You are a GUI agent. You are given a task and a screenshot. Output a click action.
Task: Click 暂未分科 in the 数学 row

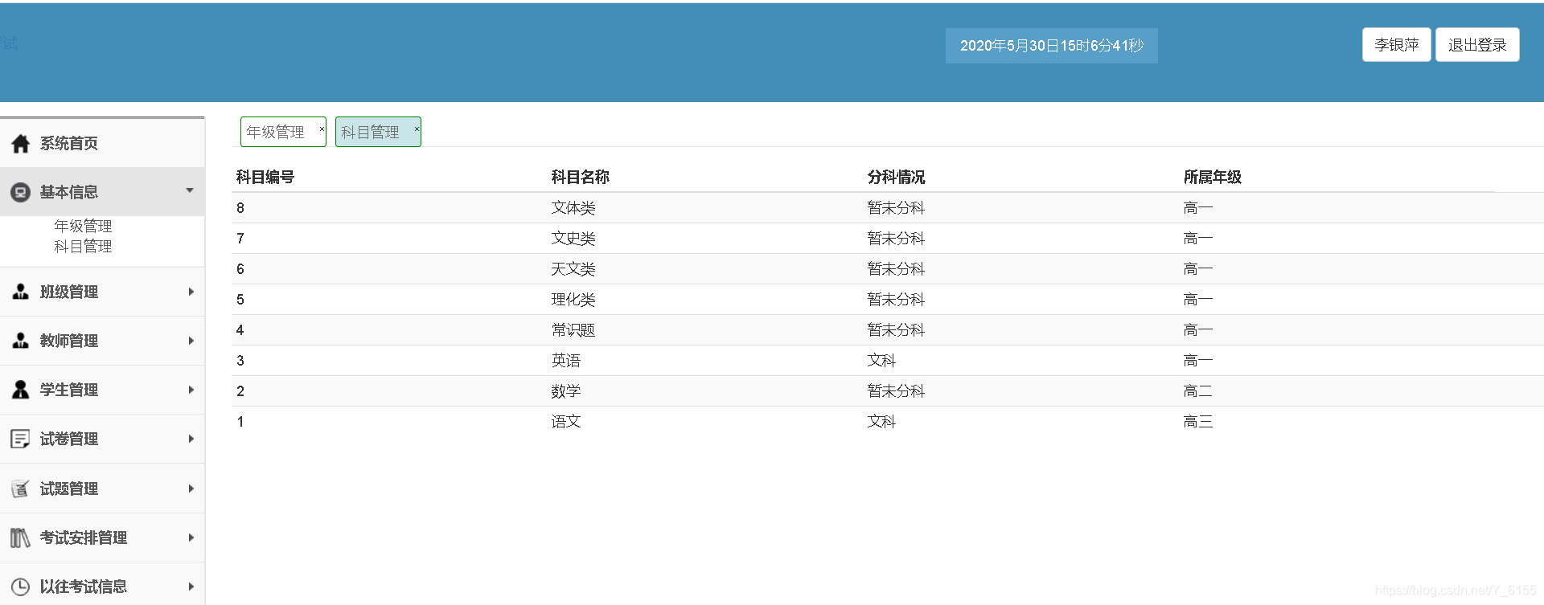(x=896, y=391)
